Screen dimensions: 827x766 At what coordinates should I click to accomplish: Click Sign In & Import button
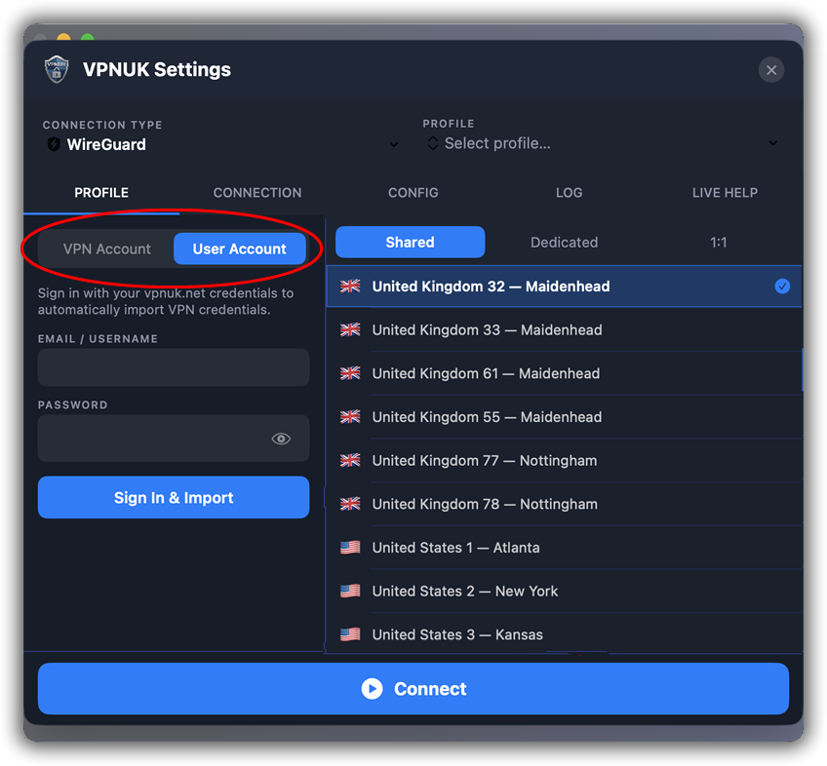tap(174, 497)
